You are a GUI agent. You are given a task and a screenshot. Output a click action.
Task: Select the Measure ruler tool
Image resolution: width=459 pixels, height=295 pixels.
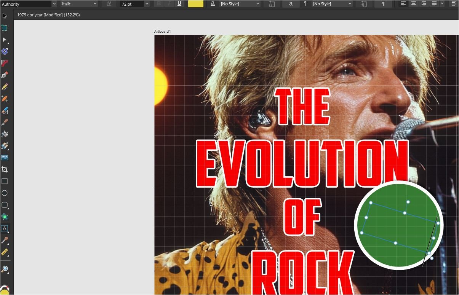pyautogui.click(x=5, y=252)
